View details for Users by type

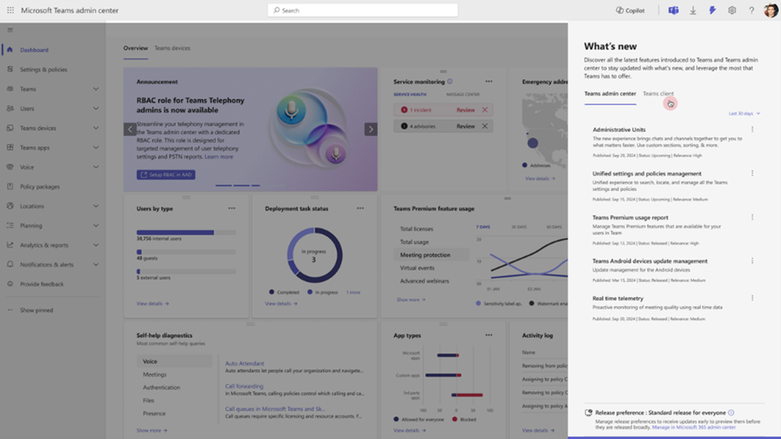coord(152,304)
